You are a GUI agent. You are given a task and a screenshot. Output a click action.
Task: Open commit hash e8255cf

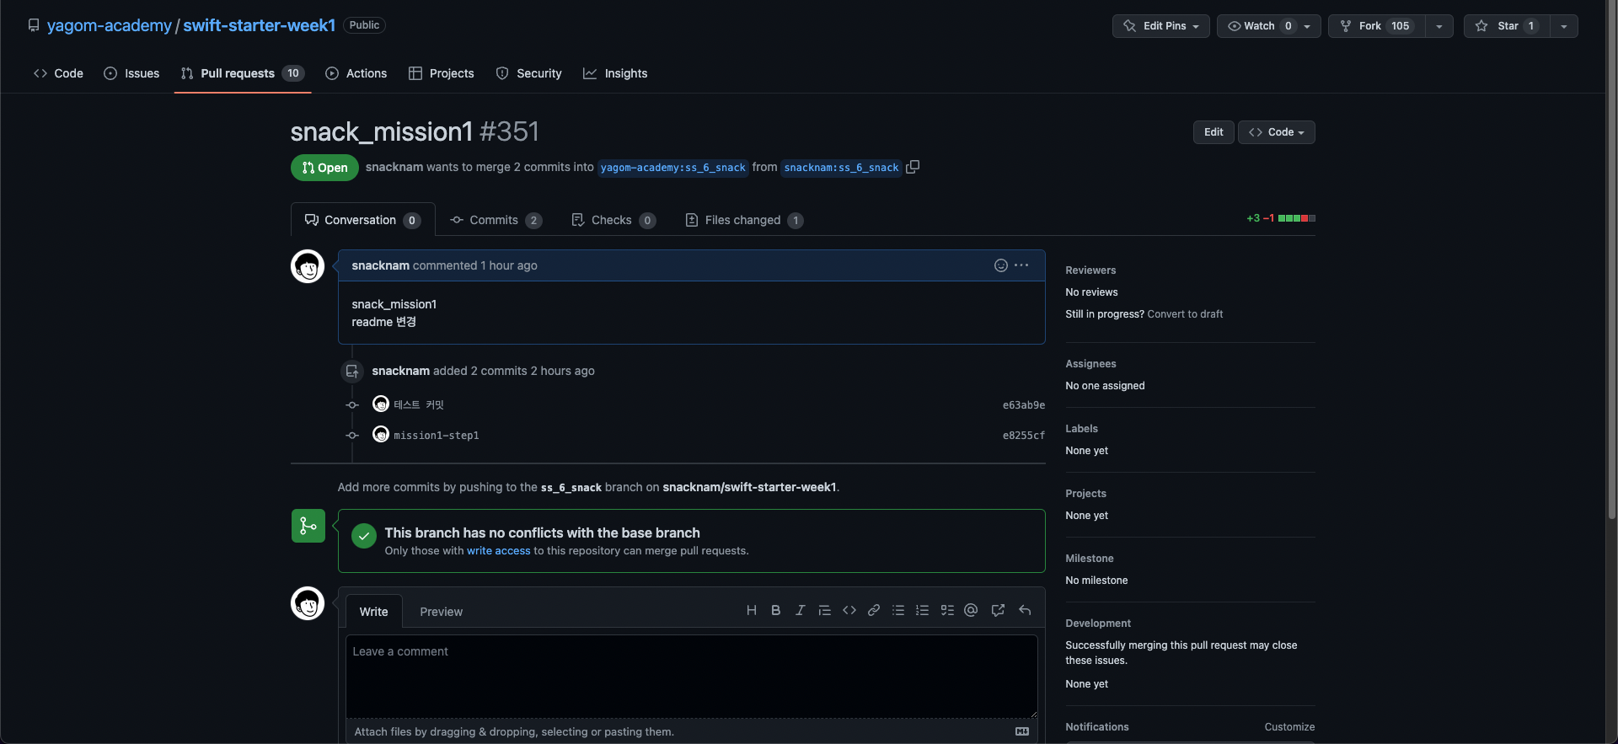pyautogui.click(x=1024, y=436)
